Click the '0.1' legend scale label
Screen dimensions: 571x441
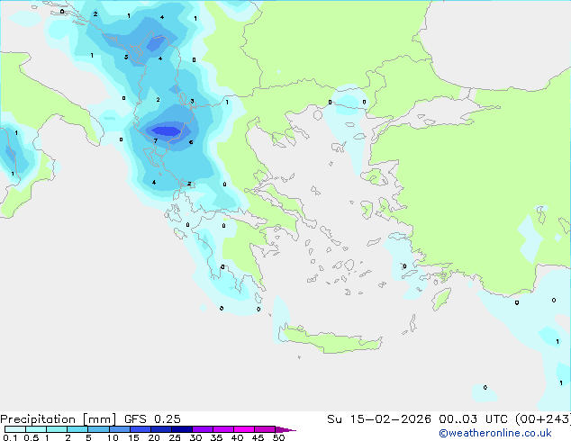[10, 437]
